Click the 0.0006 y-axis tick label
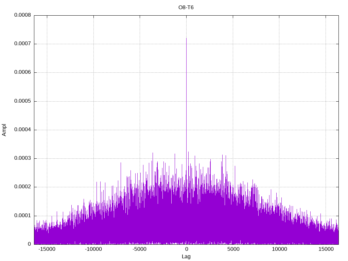 coord(22,72)
